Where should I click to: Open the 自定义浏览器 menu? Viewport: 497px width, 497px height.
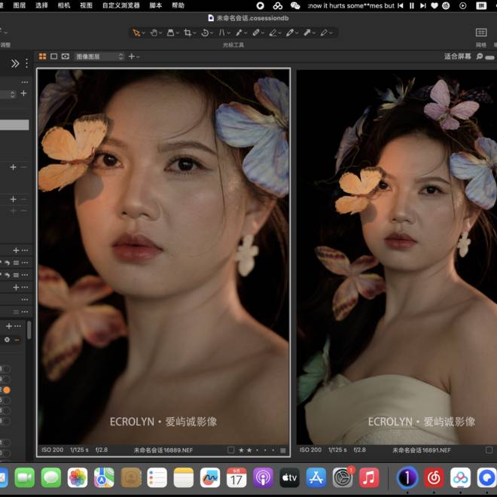click(x=120, y=5)
